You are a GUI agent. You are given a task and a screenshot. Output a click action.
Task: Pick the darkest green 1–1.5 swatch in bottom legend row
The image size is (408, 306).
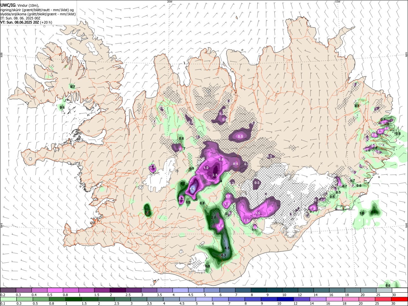click(73, 299)
